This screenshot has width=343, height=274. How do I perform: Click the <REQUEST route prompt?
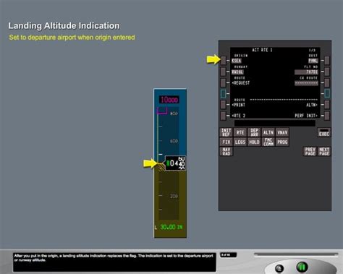click(241, 83)
